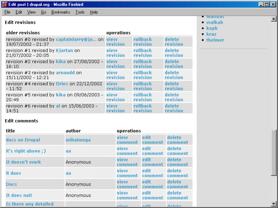
Task: Open the Go menu
Action: pos(43,12)
